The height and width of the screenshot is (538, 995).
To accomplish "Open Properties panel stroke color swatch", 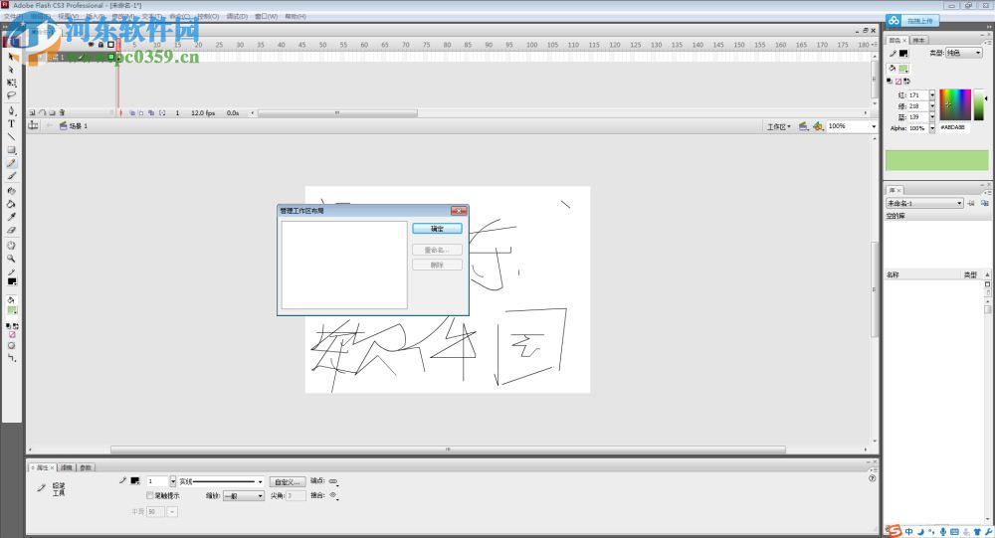I will [x=134, y=481].
